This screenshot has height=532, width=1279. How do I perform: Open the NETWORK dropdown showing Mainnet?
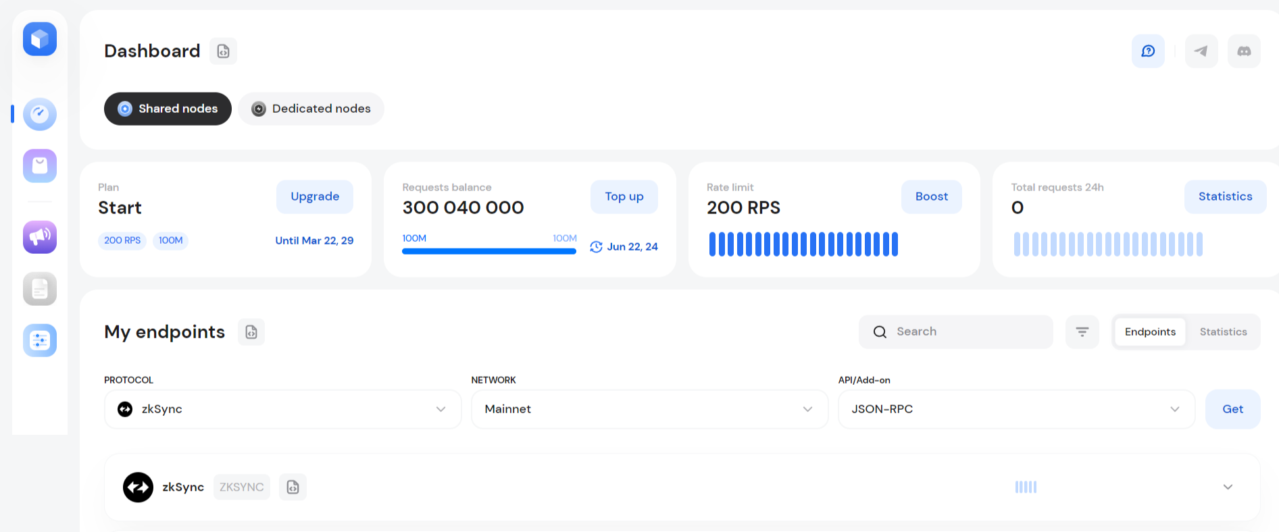[x=649, y=409]
